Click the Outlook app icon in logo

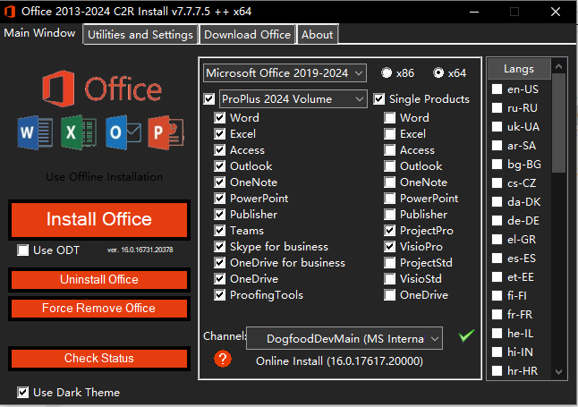click(123, 132)
